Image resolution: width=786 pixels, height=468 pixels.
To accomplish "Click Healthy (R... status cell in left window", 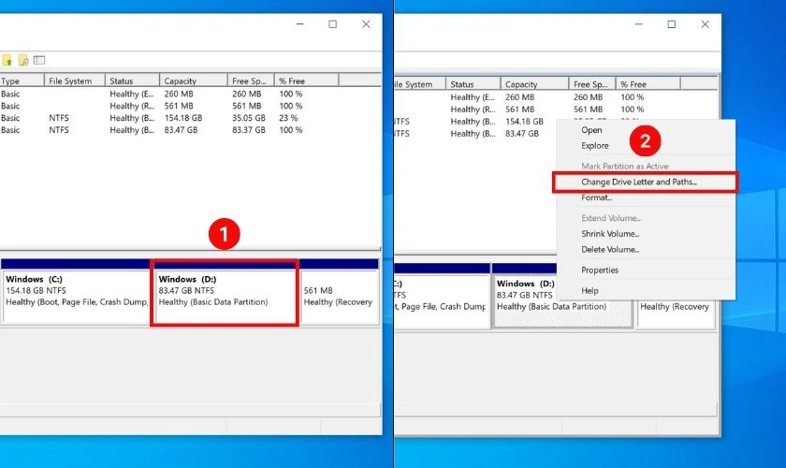I will pos(132,106).
